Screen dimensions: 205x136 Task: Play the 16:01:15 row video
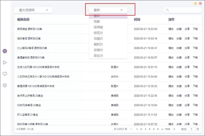point(171,67)
